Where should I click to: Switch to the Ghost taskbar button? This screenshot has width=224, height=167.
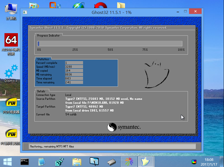(x=145, y=162)
